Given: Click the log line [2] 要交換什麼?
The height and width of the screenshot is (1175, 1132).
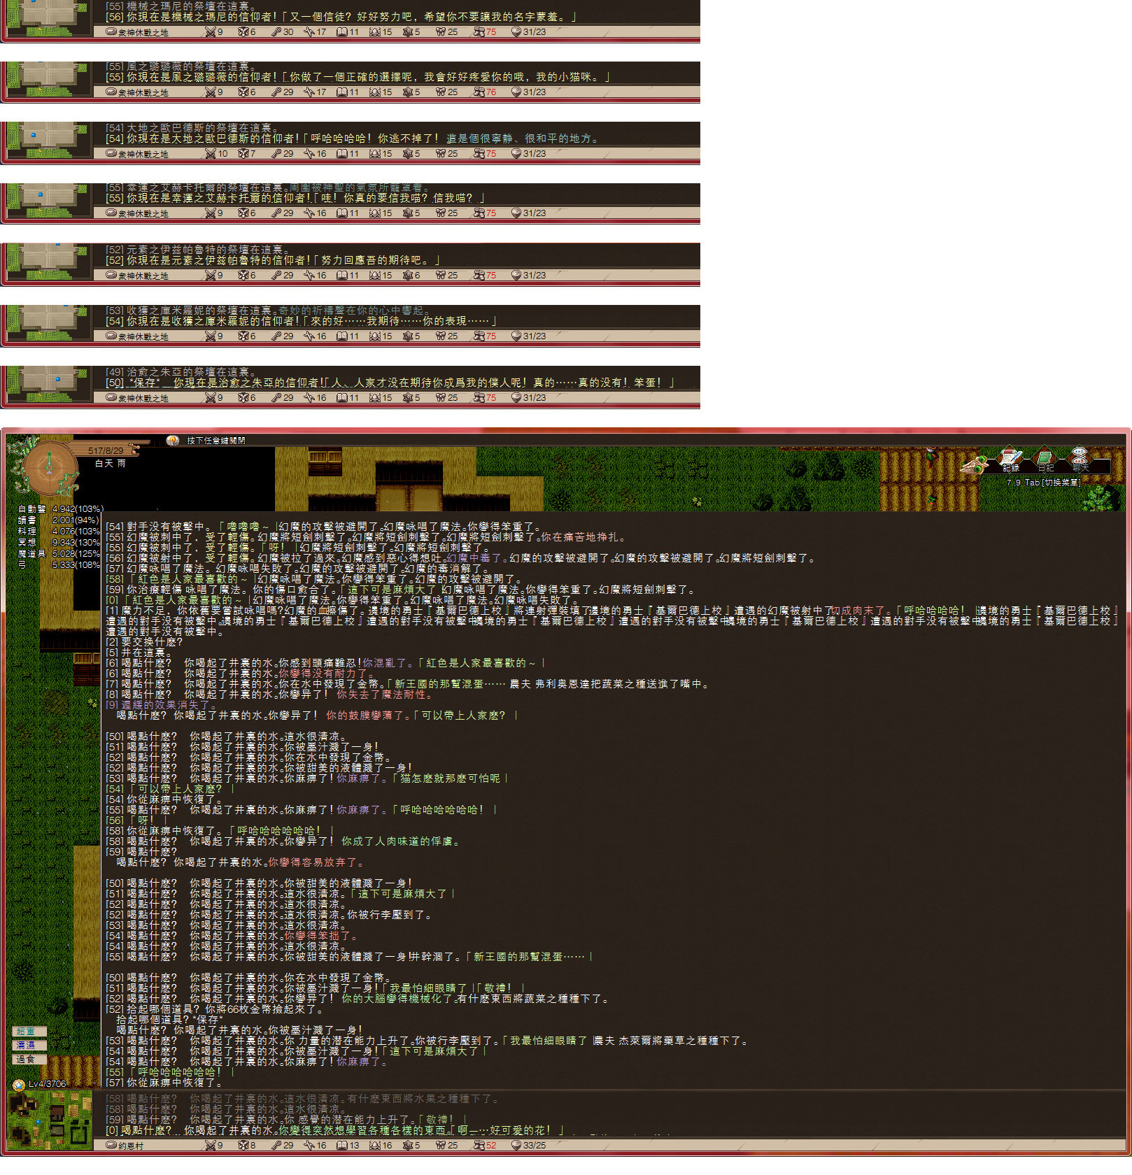Looking at the screenshot, I should click(144, 642).
